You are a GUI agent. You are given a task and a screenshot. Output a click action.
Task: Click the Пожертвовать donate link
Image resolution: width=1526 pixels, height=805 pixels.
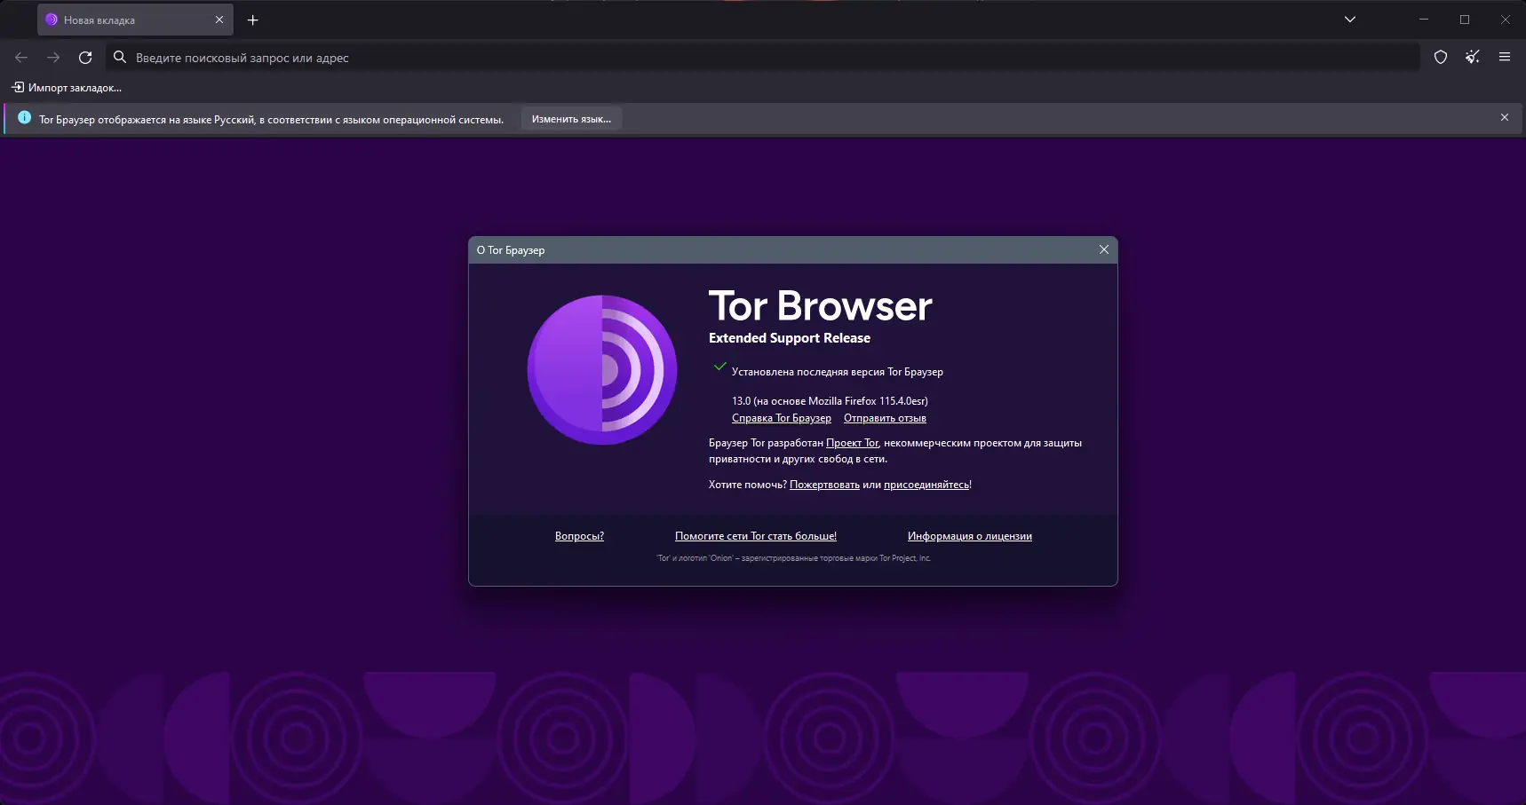824,485
